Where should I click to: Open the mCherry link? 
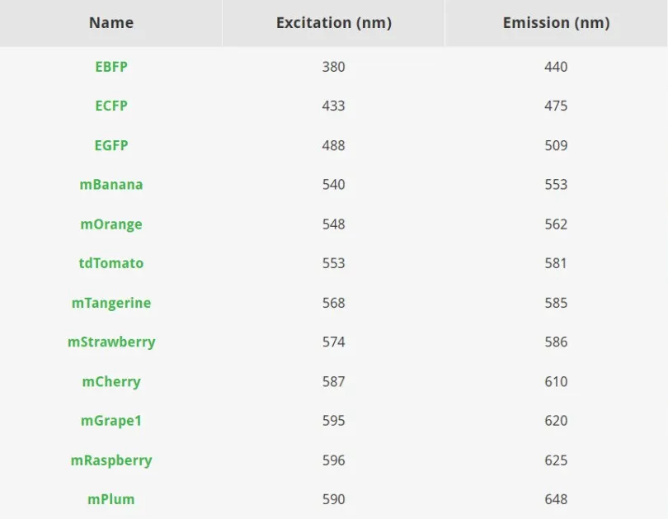click(x=111, y=382)
